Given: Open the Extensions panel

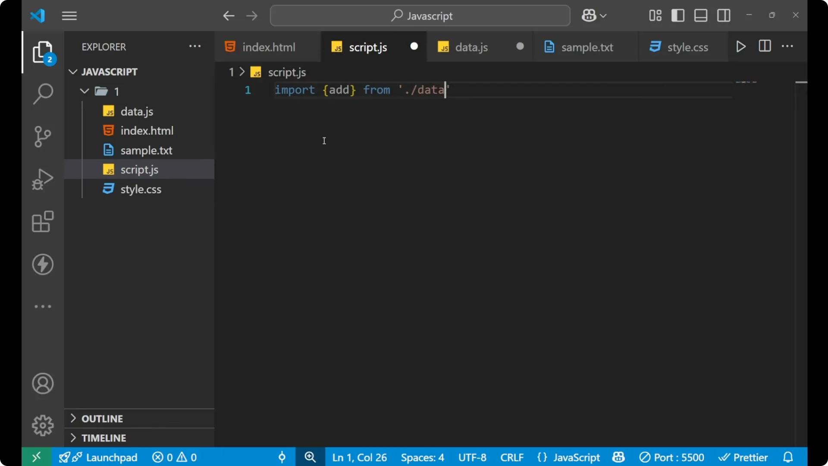Looking at the screenshot, I should click(x=42, y=222).
